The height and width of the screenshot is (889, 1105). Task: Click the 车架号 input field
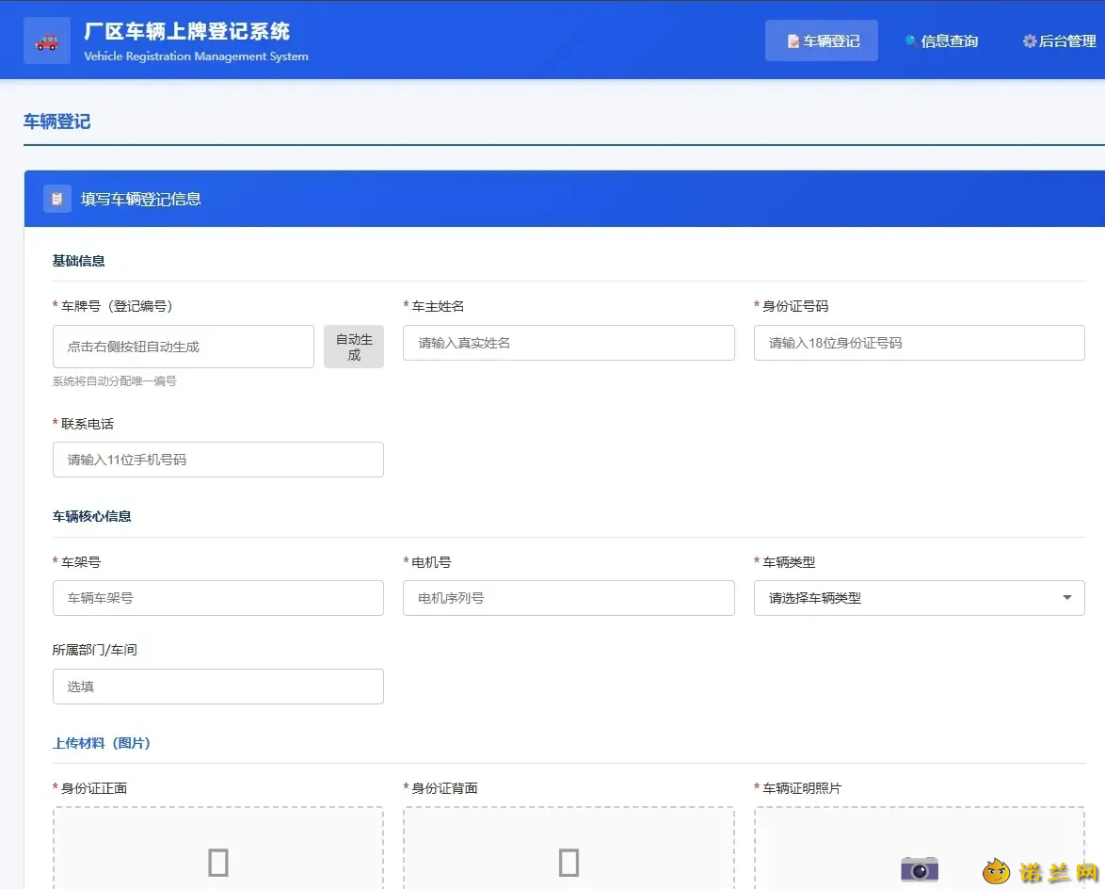coord(218,598)
